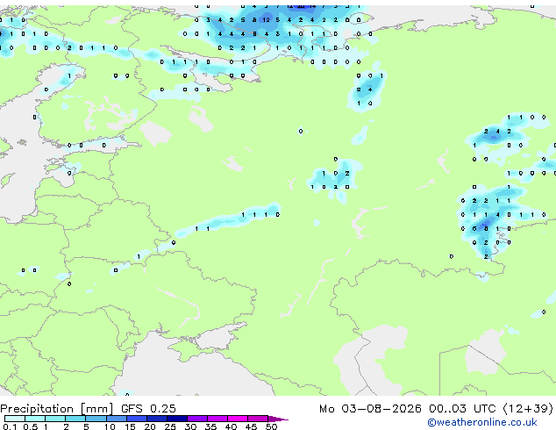This screenshot has height=430, width=556.
Task: Click the 45–50 mm legend swatch
Action: coord(258,419)
